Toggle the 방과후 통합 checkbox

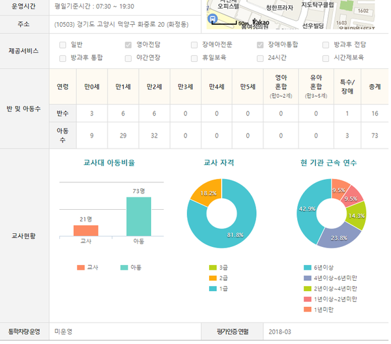tap(63, 59)
